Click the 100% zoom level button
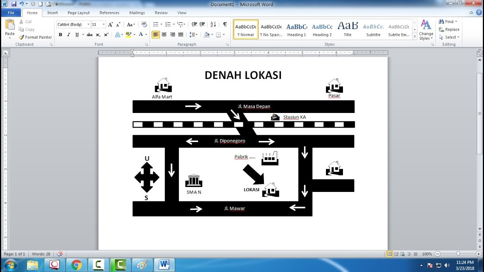484x272 pixels. click(x=427, y=254)
